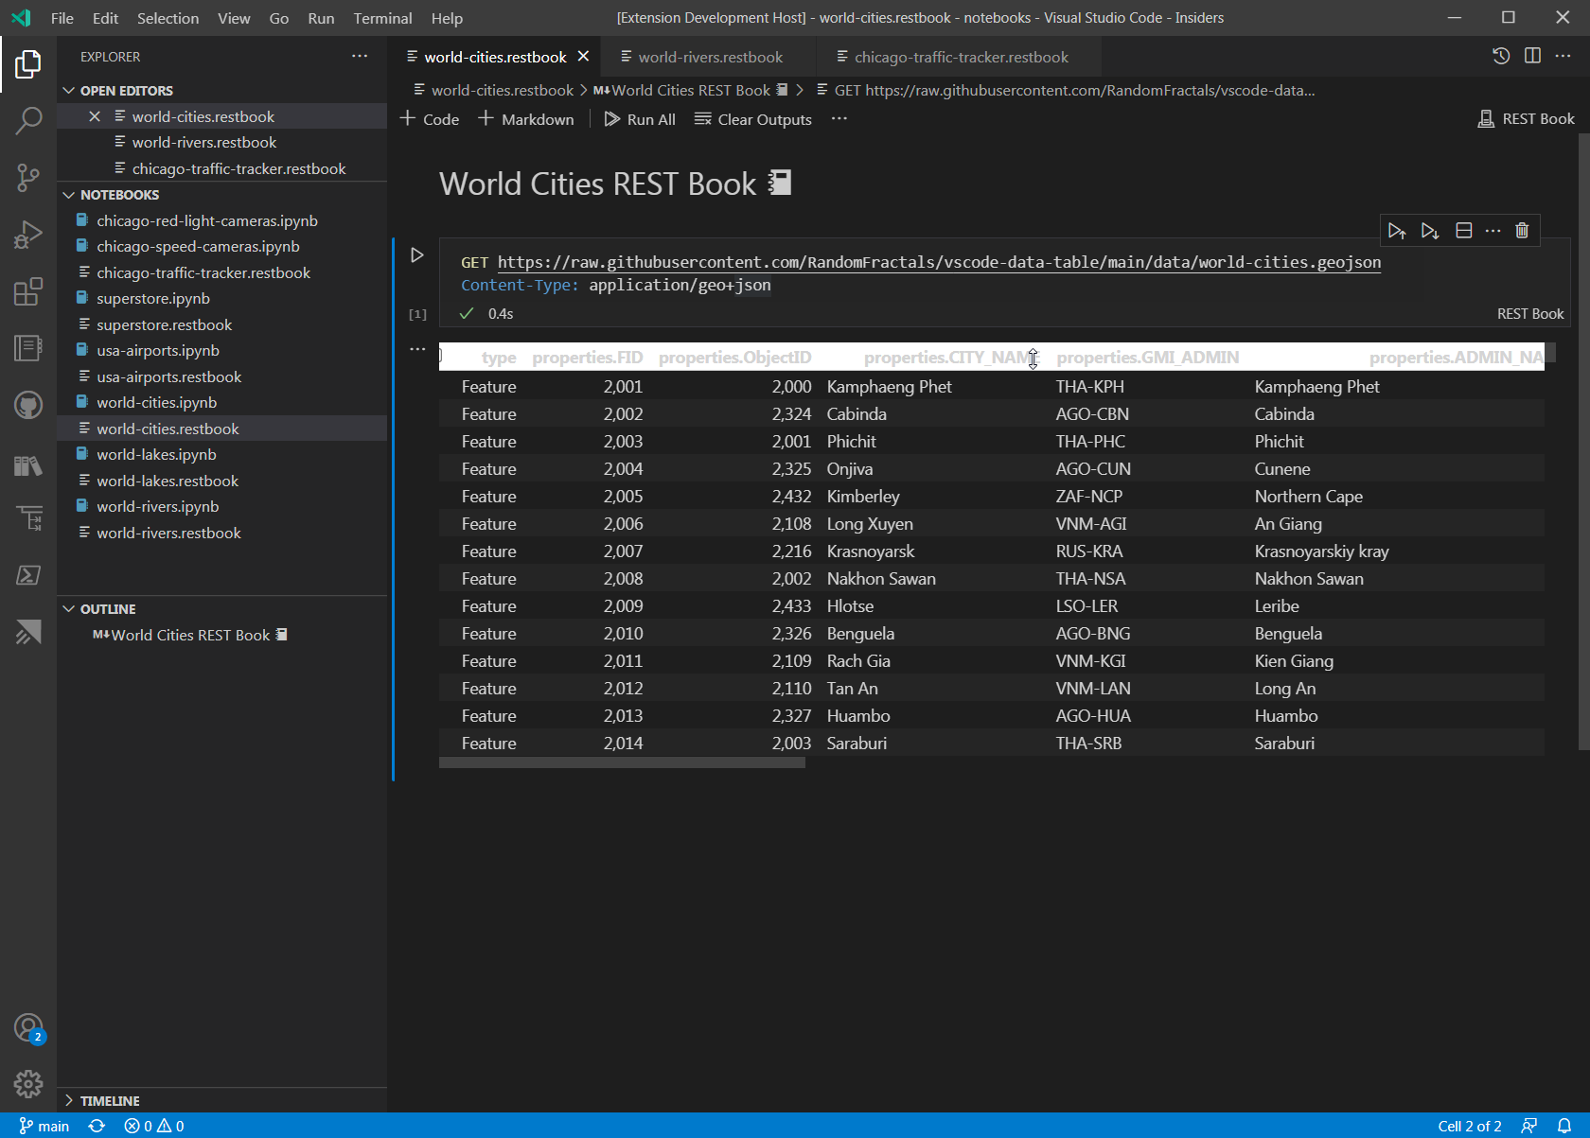Change cell language REST Book label
This screenshot has height=1138, width=1590.
pos(1530,314)
